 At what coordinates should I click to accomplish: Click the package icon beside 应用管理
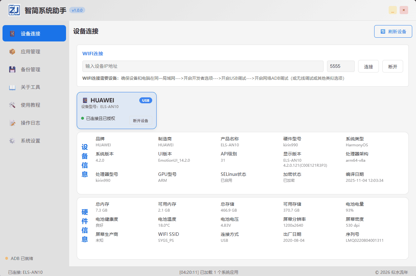pyautogui.click(x=12, y=51)
